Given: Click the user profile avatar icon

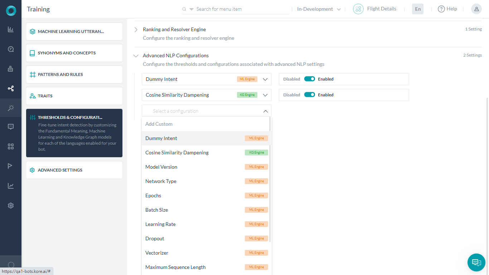Looking at the screenshot, I should [476, 9].
